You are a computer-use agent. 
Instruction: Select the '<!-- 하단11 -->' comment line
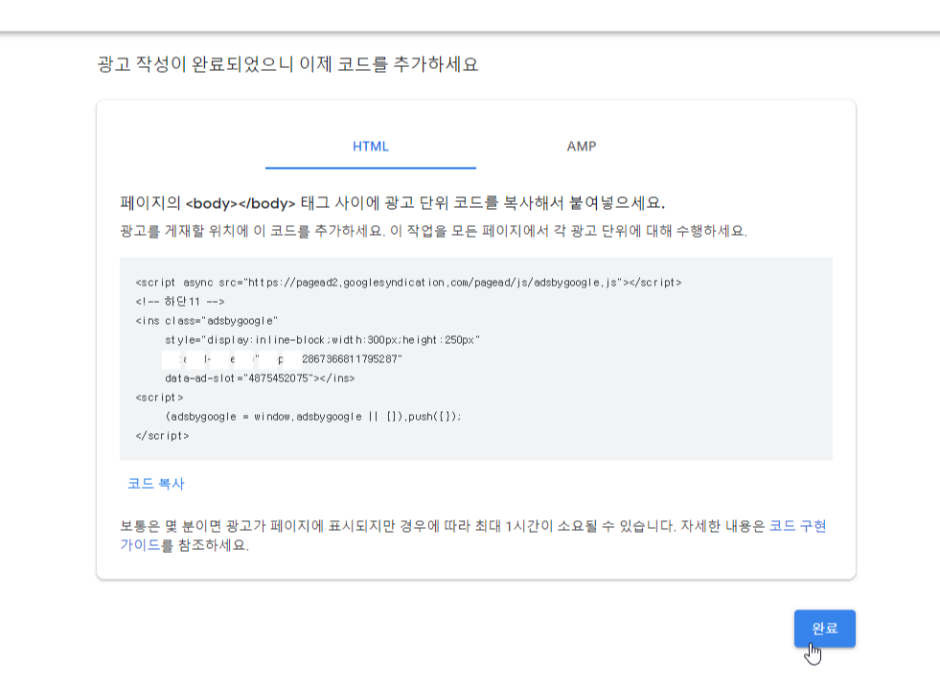click(180, 302)
